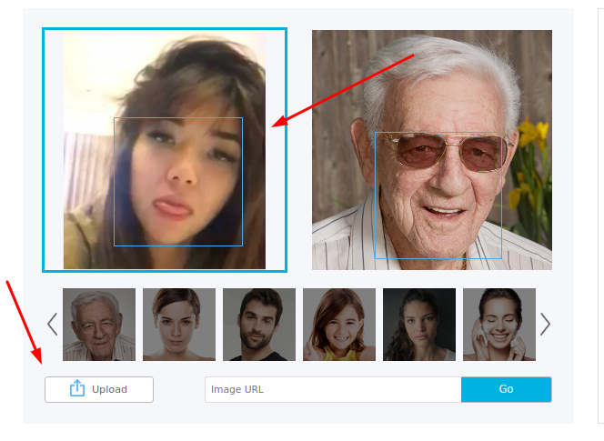
Task: Select the large elderly man comparison photo
Action: tap(432, 150)
